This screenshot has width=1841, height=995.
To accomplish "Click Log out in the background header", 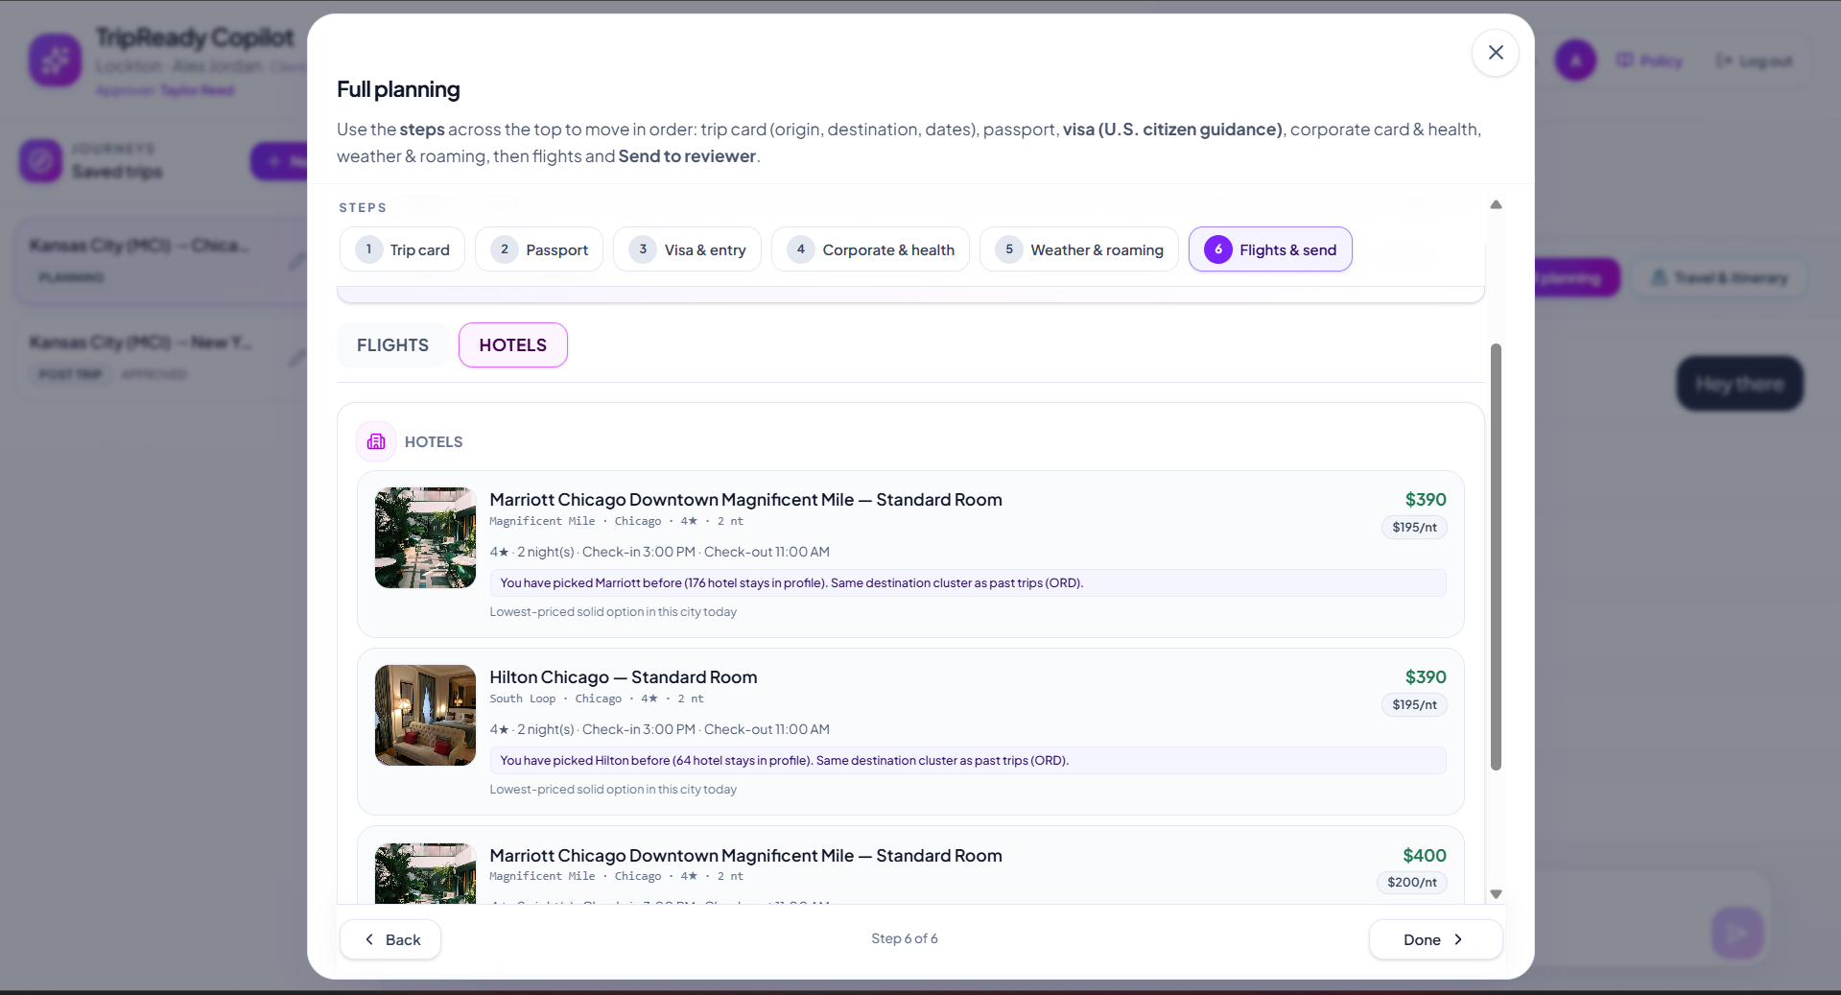I will tap(1754, 61).
